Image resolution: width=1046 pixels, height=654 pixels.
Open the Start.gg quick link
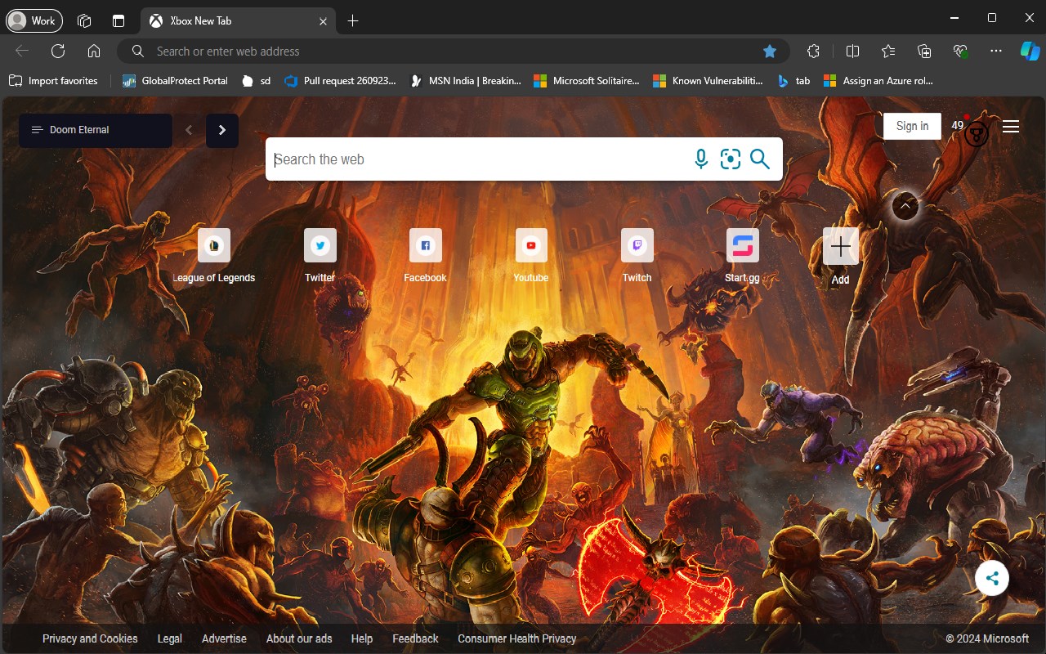click(743, 256)
